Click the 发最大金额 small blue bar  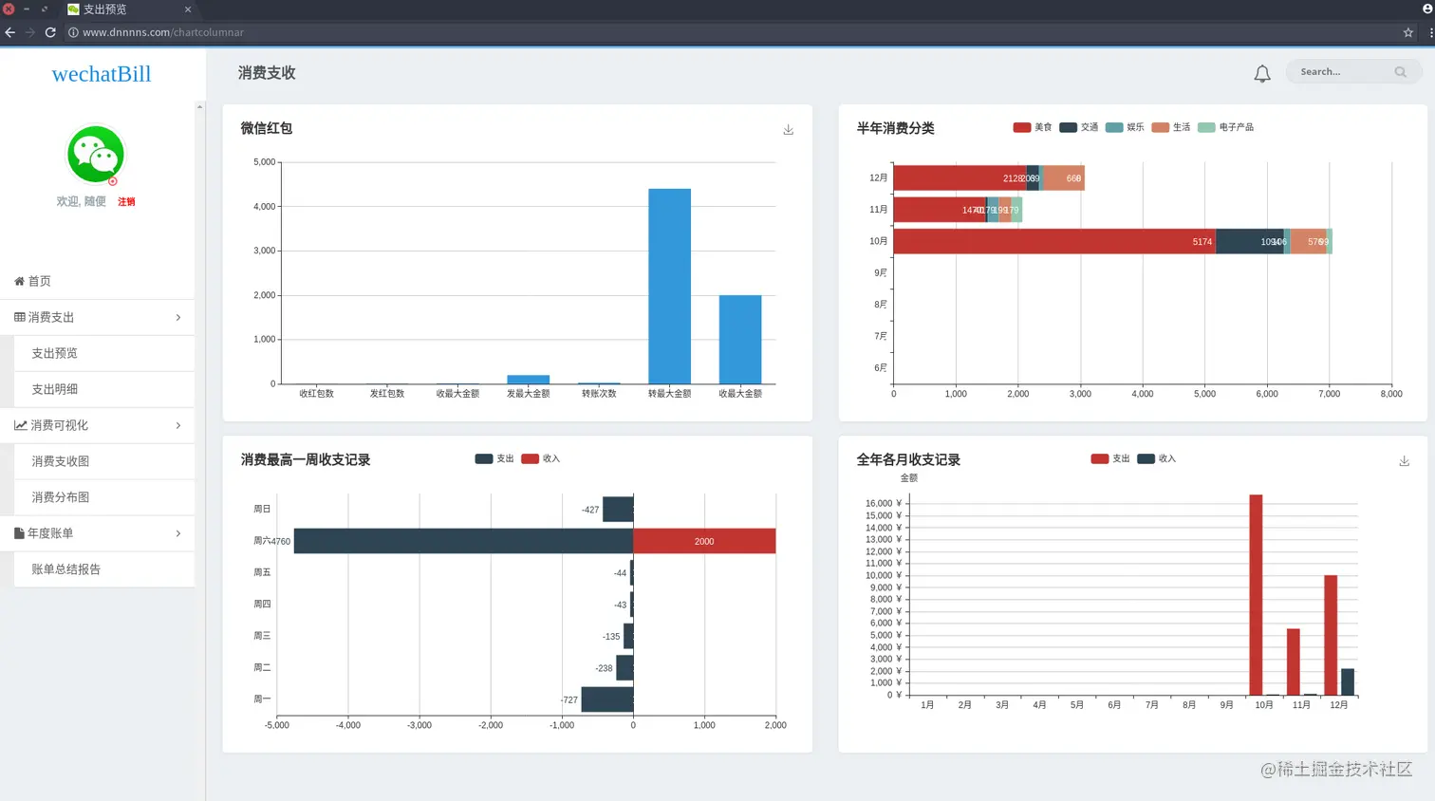[x=529, y=380]
